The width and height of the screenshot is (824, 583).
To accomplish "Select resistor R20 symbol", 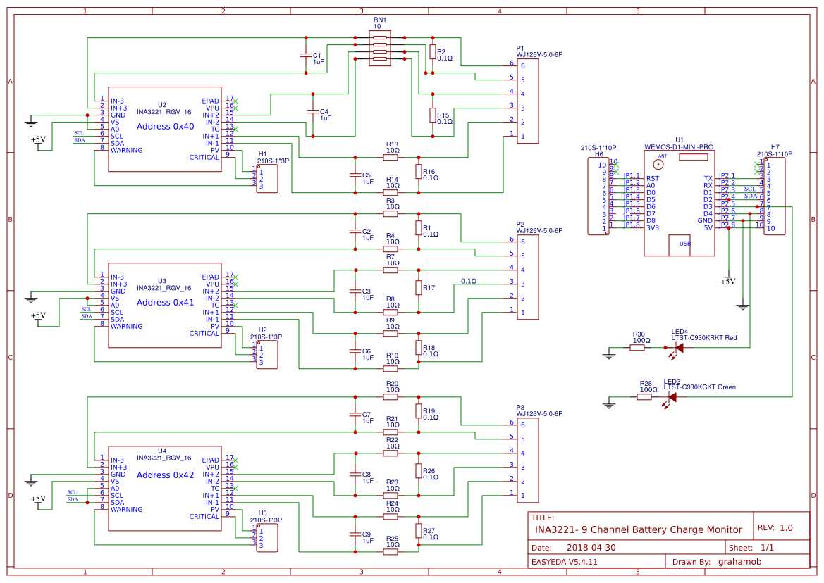I will 391,396.
